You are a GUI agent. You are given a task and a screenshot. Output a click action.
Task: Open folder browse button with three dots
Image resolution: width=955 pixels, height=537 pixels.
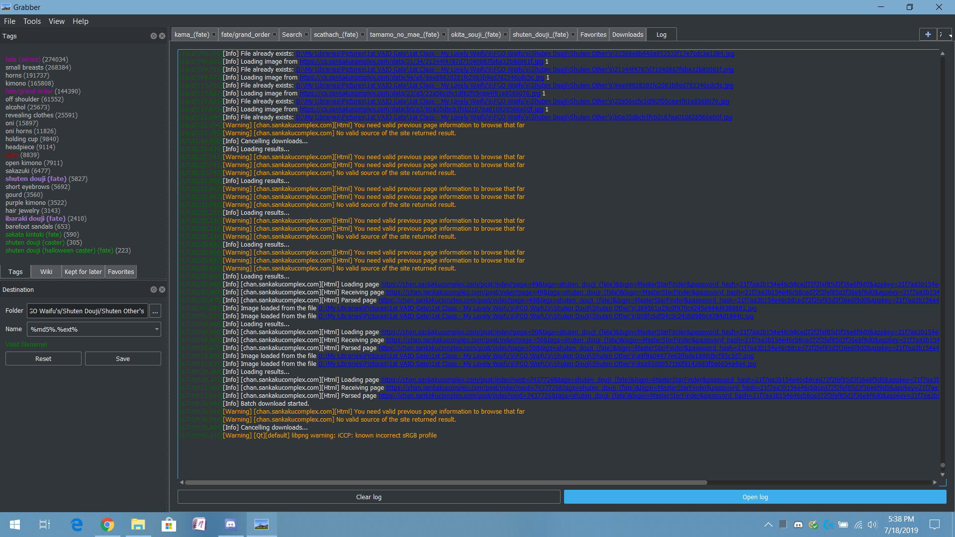click(155, 311)
